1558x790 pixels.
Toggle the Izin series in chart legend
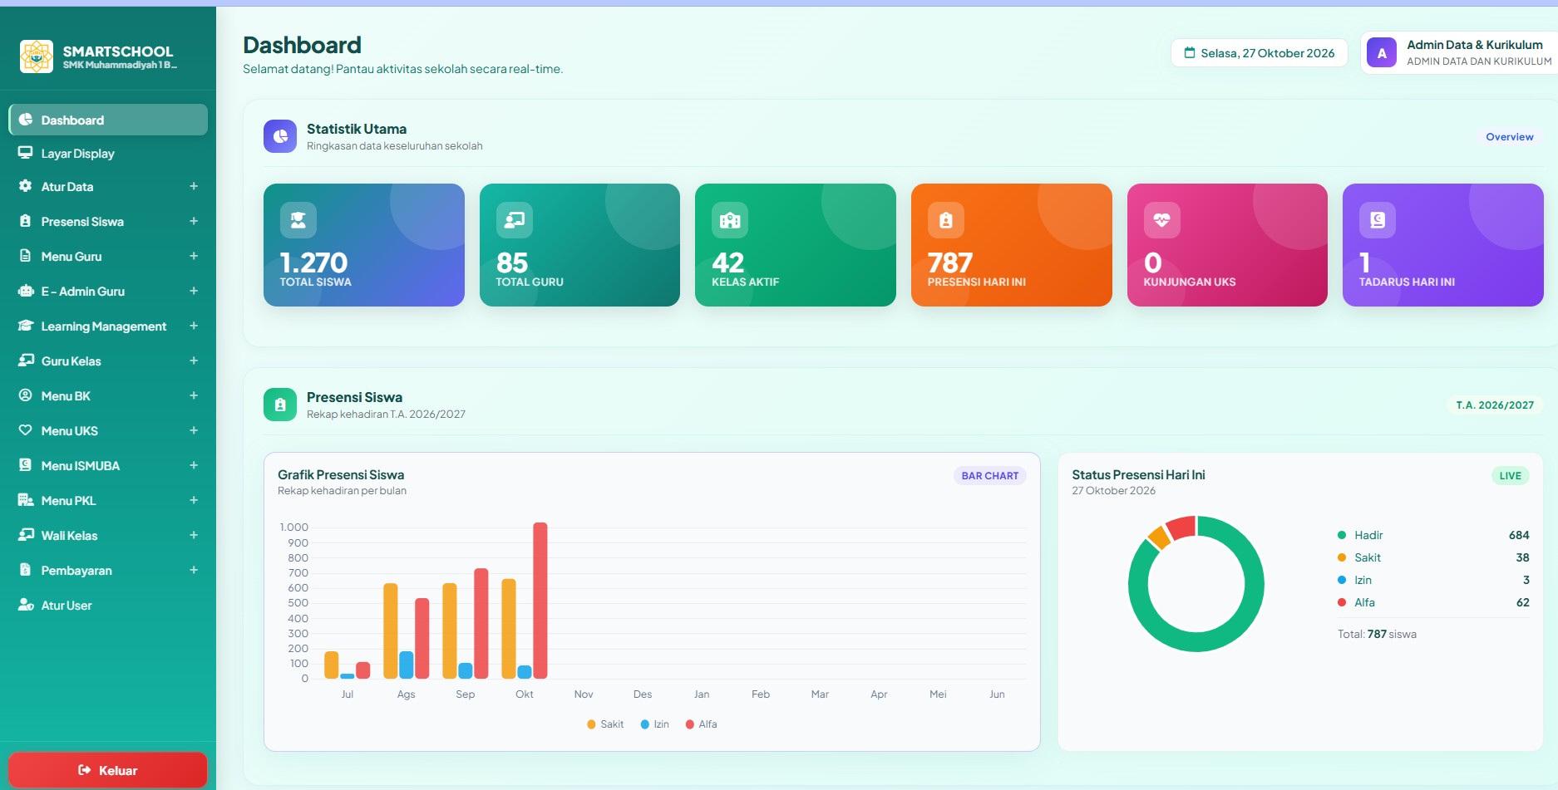[655, 724]
